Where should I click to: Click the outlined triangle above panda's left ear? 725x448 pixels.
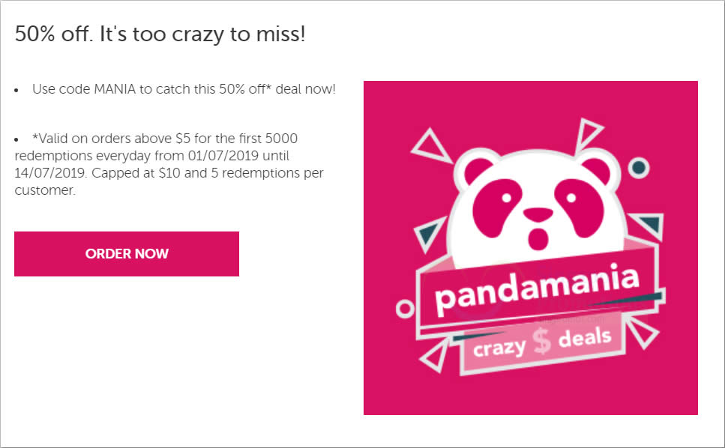(x=431, y=146)
